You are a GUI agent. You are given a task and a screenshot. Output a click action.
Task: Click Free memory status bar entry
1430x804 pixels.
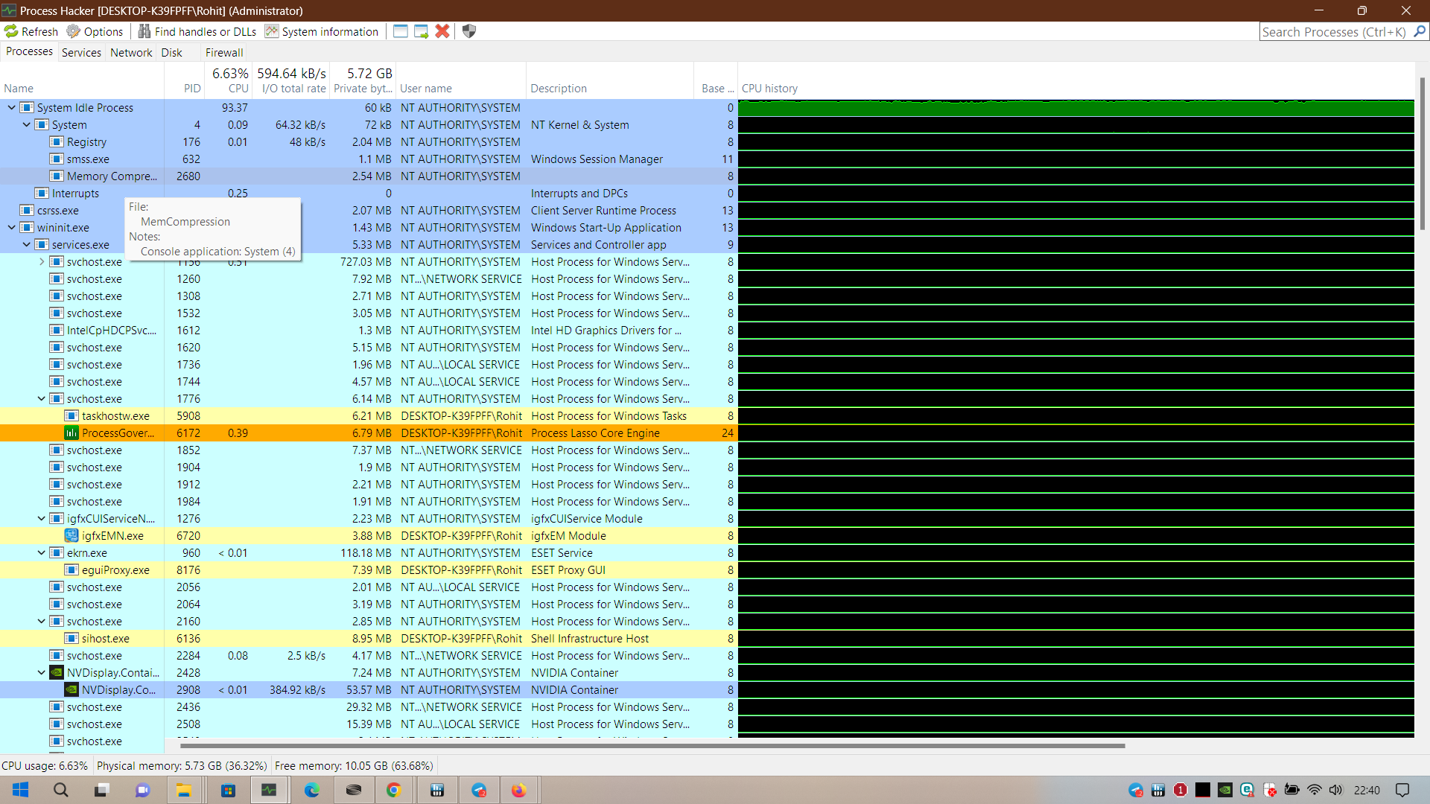tap(354, 765)
